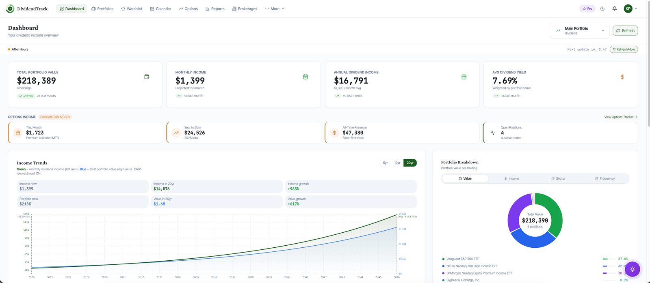Select the 10yr chart range

click(x=397, y=163)
